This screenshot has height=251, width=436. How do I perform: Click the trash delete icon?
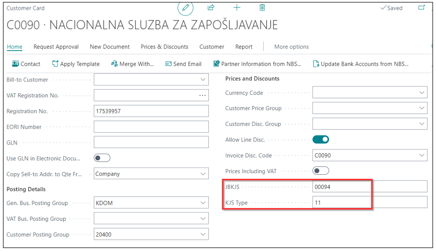pyautogui.click(x=262, y=8)
